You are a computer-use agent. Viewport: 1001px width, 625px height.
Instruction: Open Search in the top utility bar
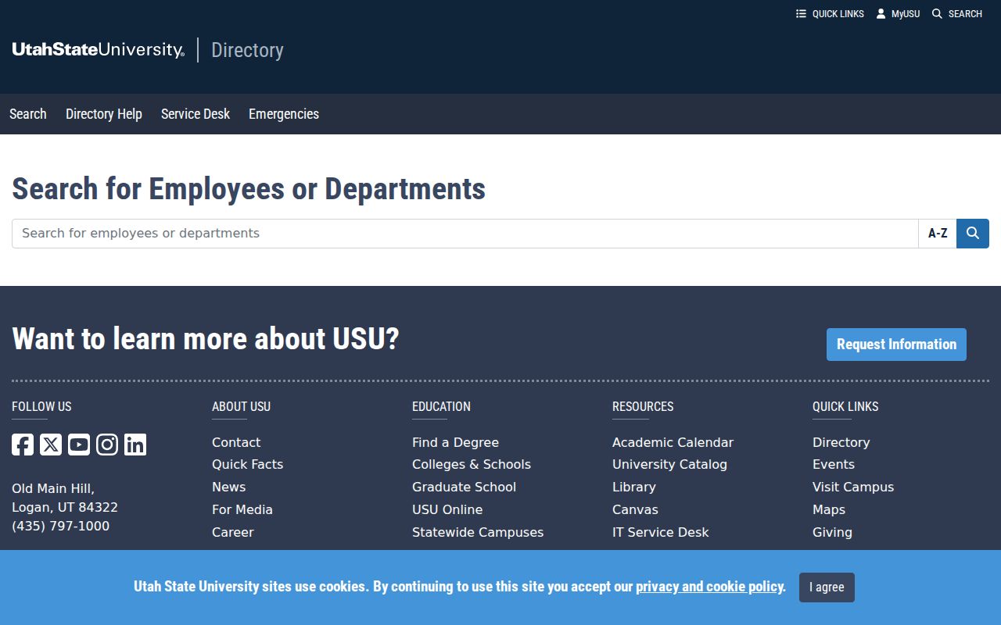click(957, 14)
